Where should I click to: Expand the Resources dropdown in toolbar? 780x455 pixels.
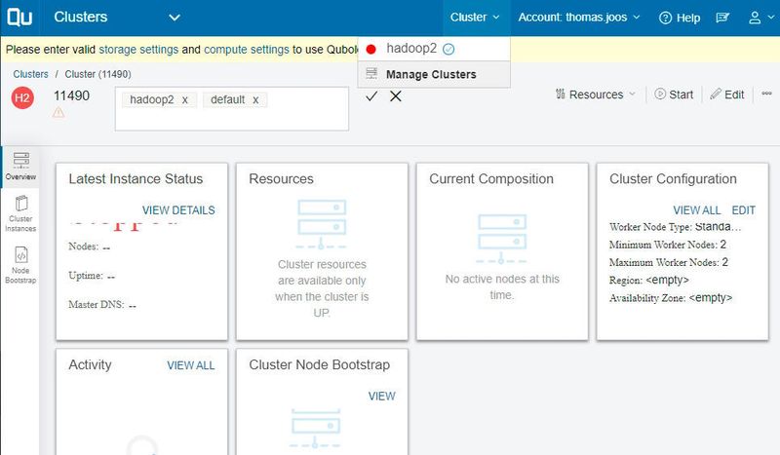(x=596, y=95)
